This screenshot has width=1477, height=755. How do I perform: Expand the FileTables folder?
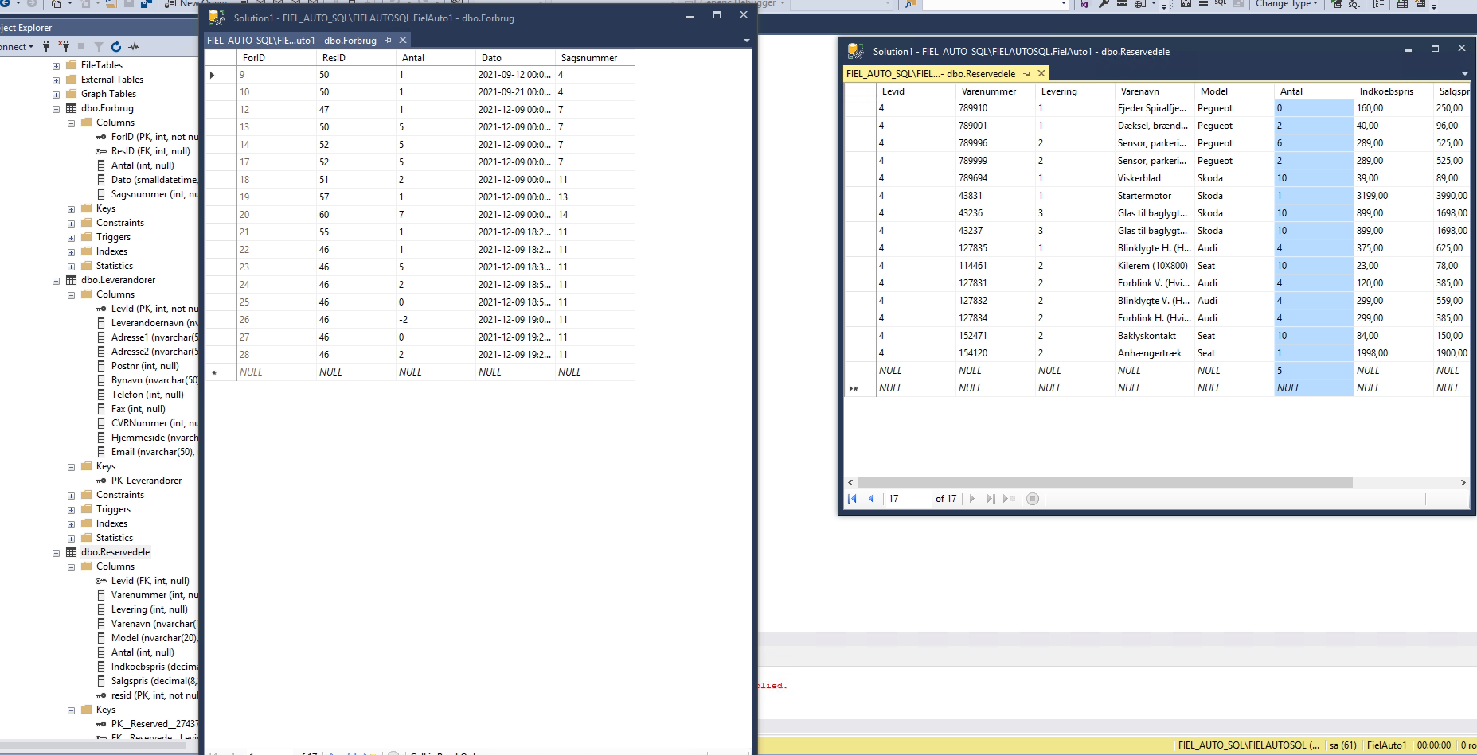tap(56, 66)
